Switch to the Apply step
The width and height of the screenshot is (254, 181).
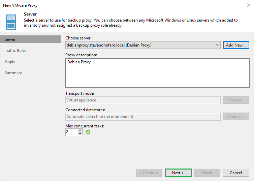pyautogui.click(x=10, y=62)
